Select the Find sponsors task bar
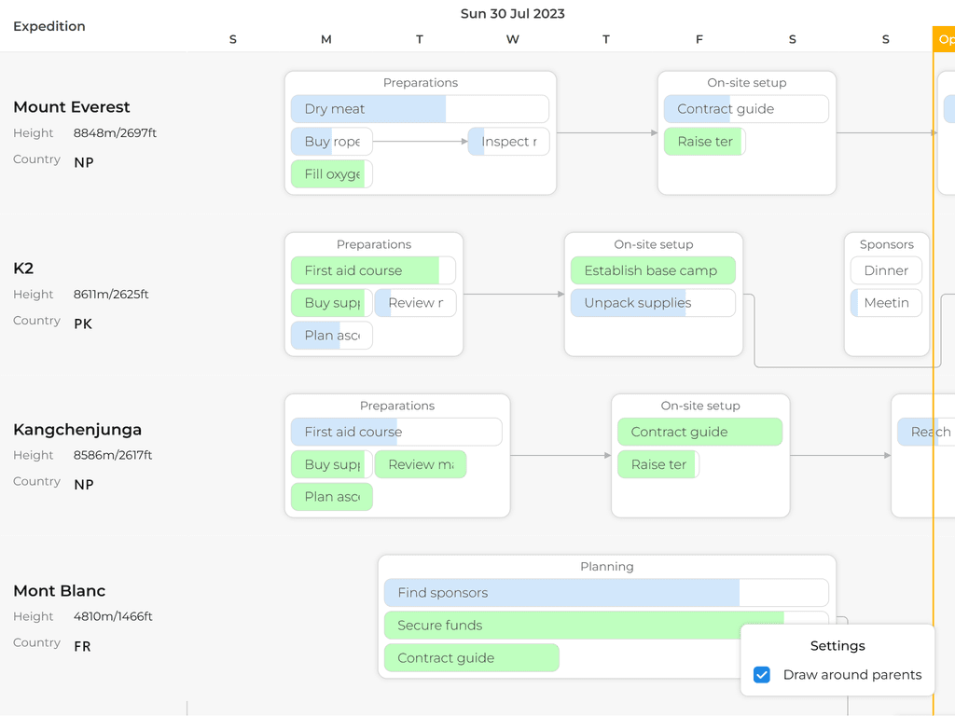955x716 pixels. [560, 593]
